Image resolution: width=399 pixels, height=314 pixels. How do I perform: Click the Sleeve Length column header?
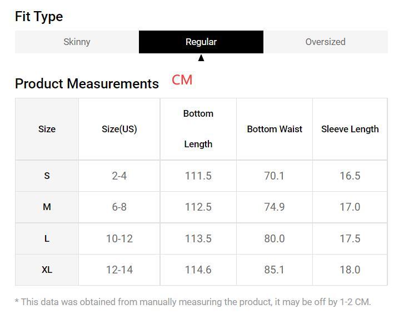pyautogui.click(x=350, y=129)
